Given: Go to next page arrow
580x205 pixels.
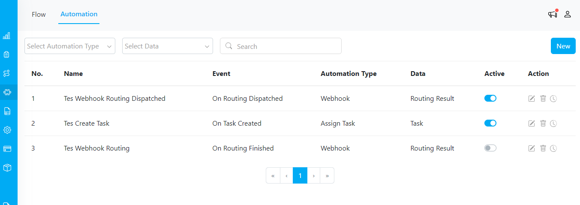Looking at the screenshot, I should coord(314,175).
